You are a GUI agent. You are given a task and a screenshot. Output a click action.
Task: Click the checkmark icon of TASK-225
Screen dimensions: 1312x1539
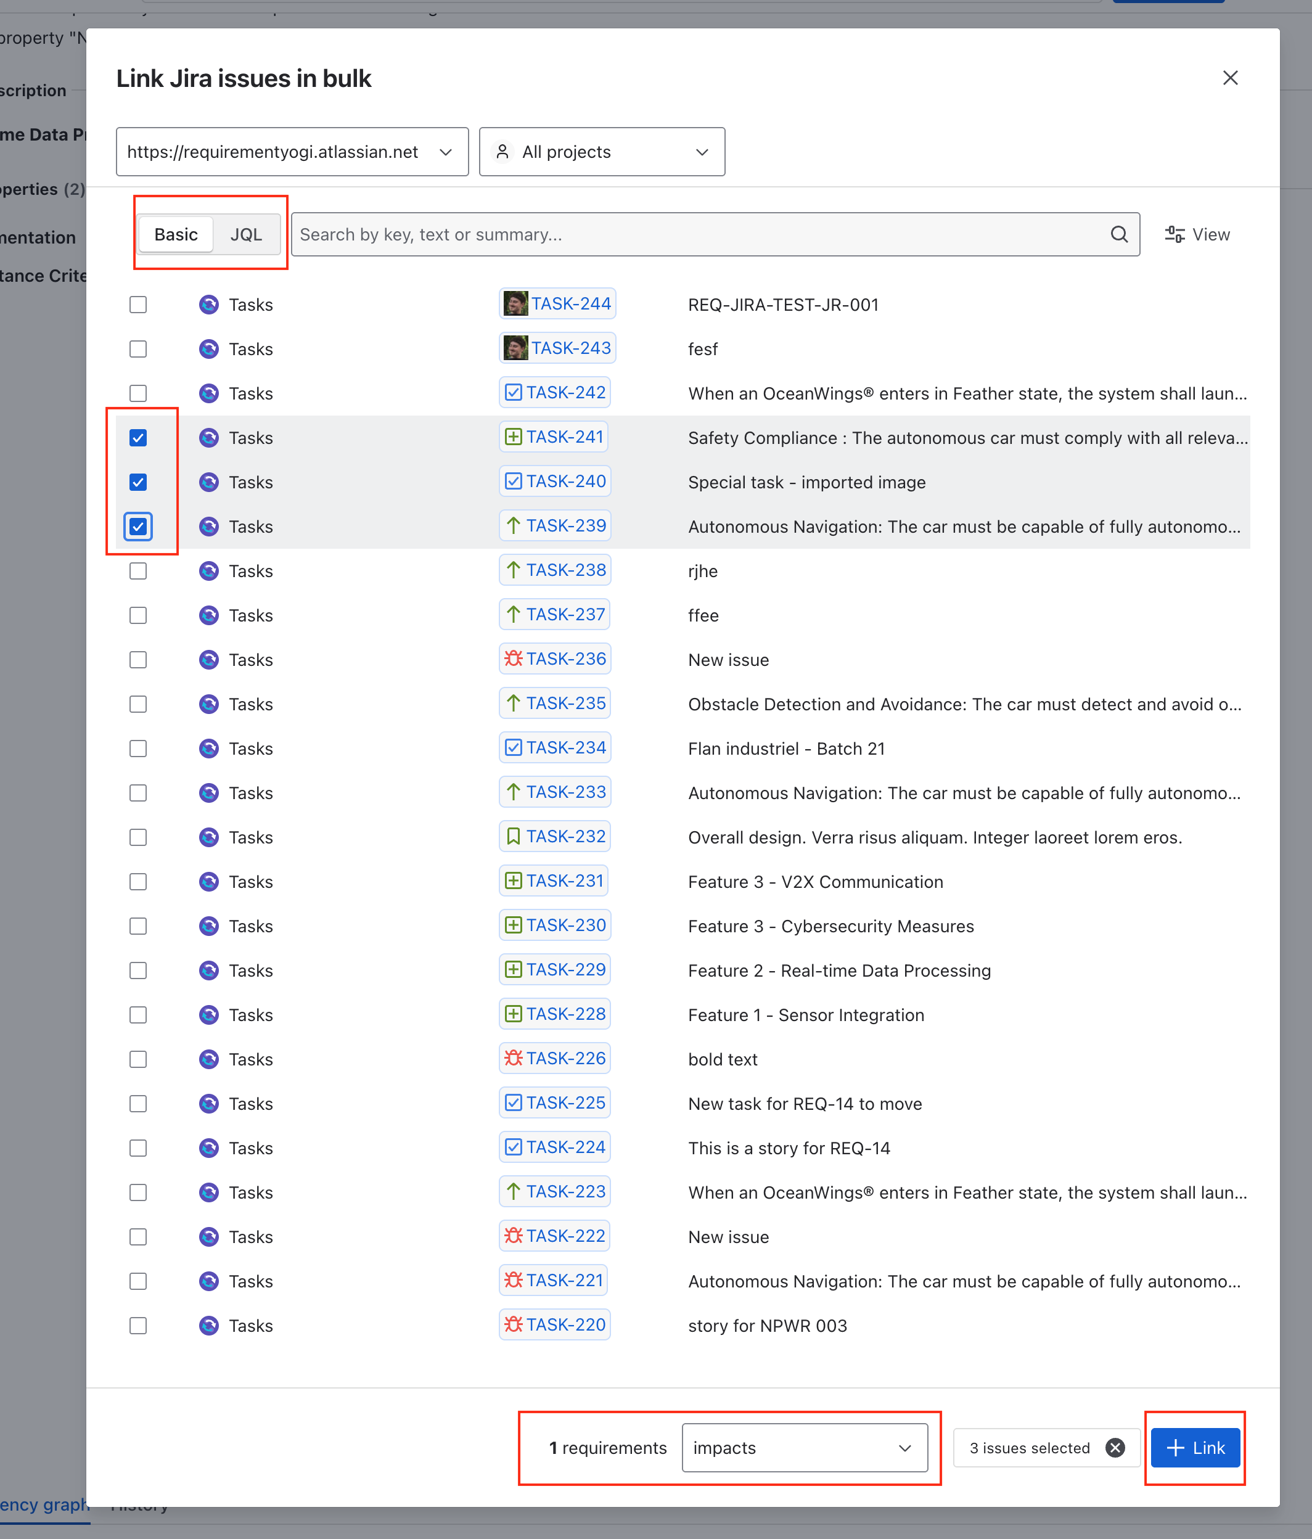pyautogui.click(x=513, y=1103)
